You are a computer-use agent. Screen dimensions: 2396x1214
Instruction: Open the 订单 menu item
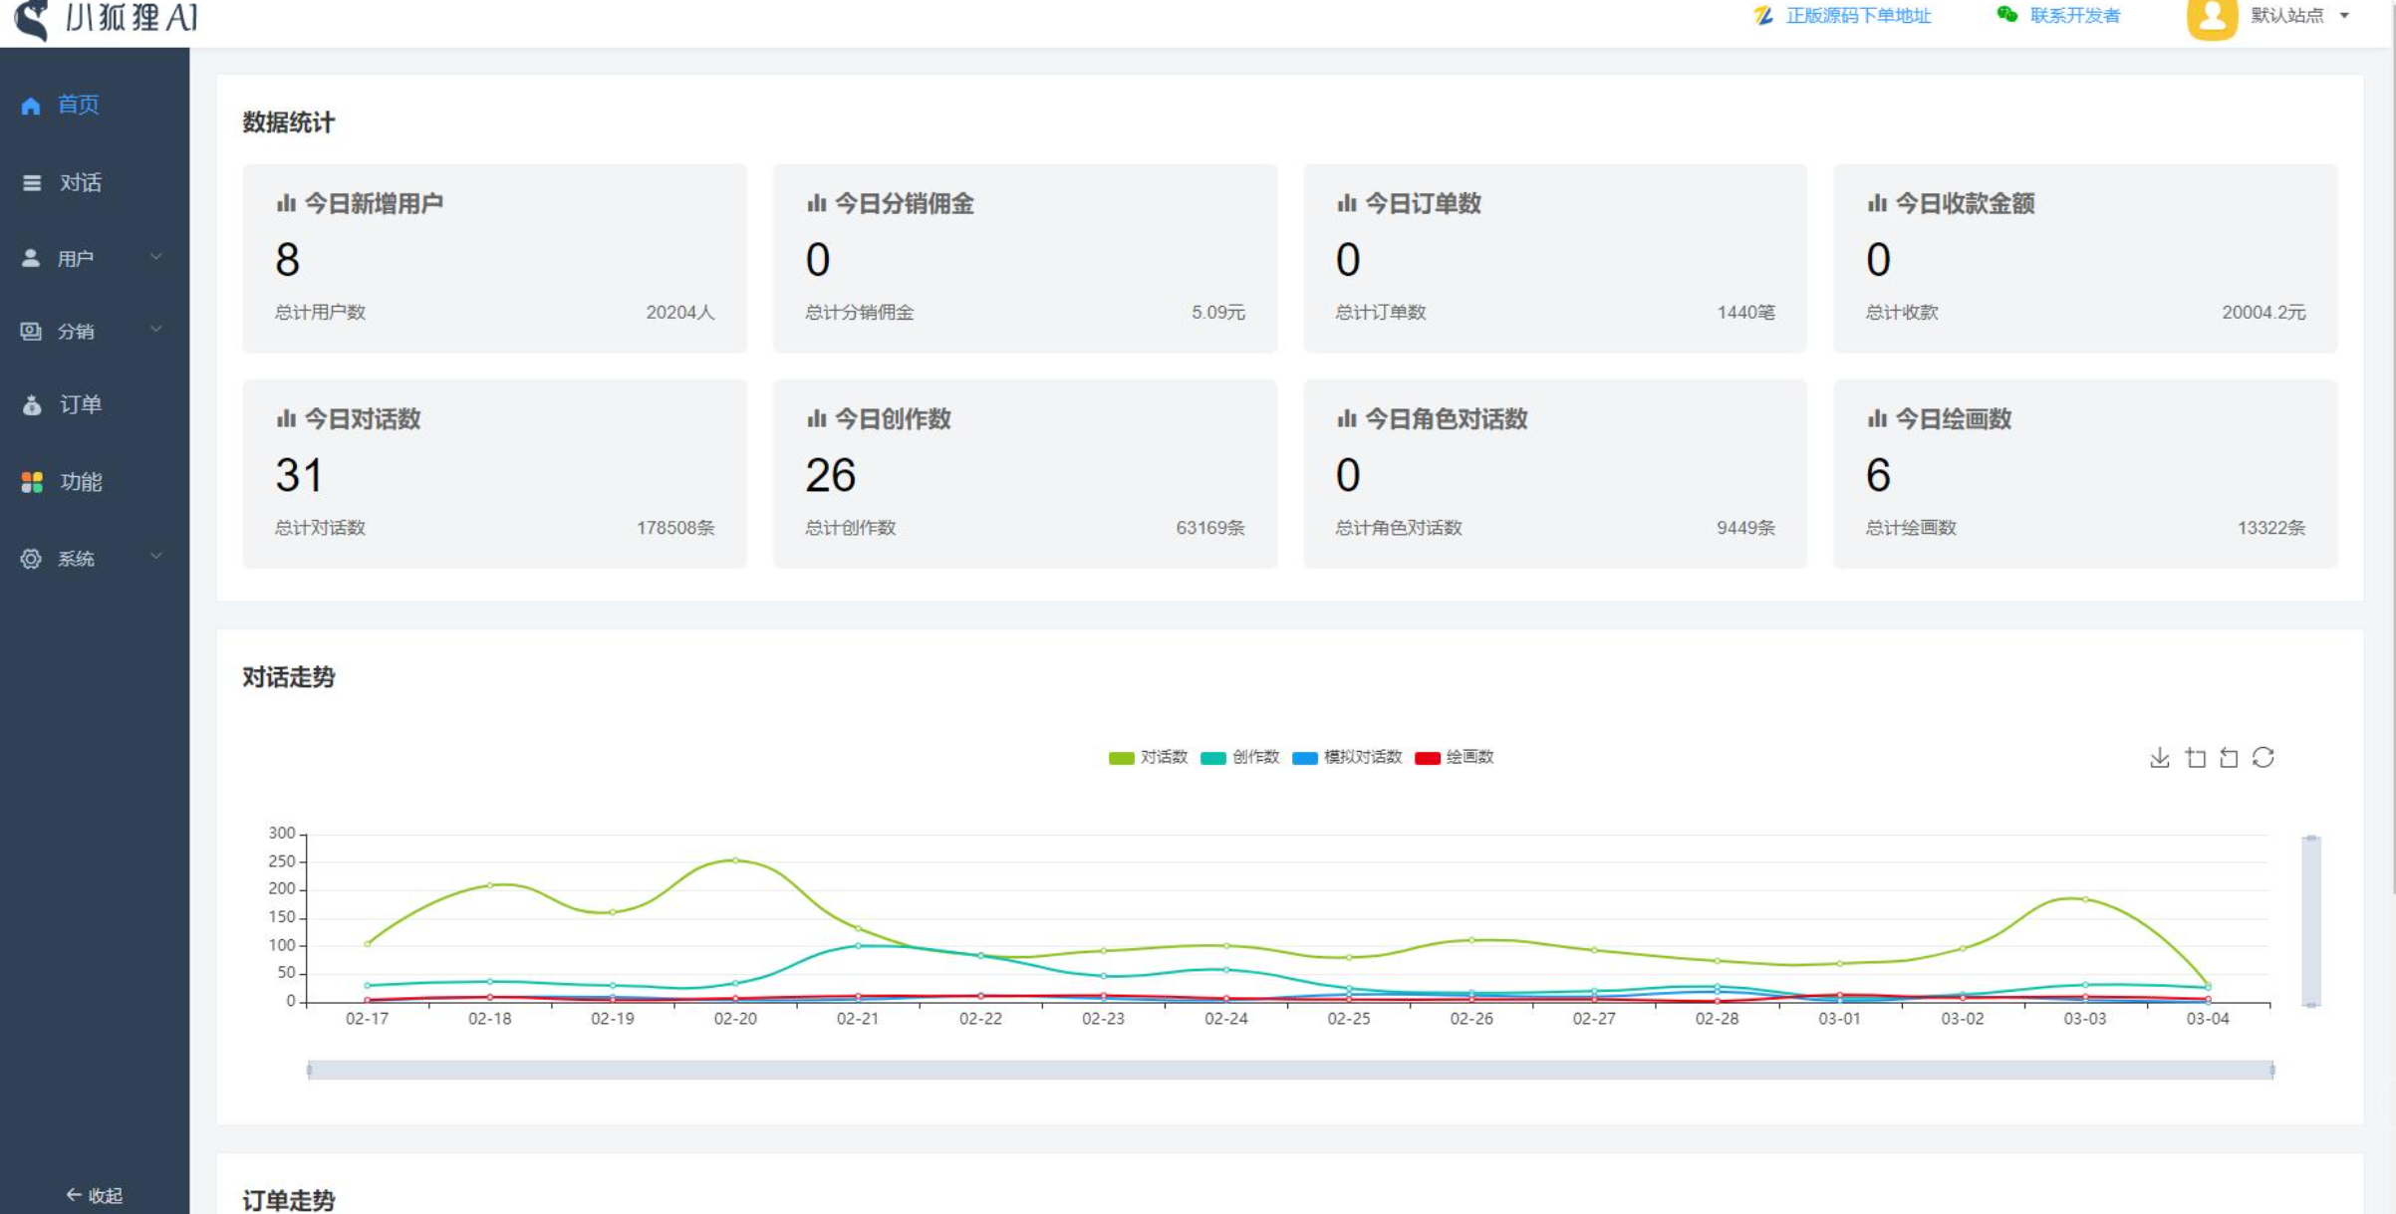click(80, 404)
